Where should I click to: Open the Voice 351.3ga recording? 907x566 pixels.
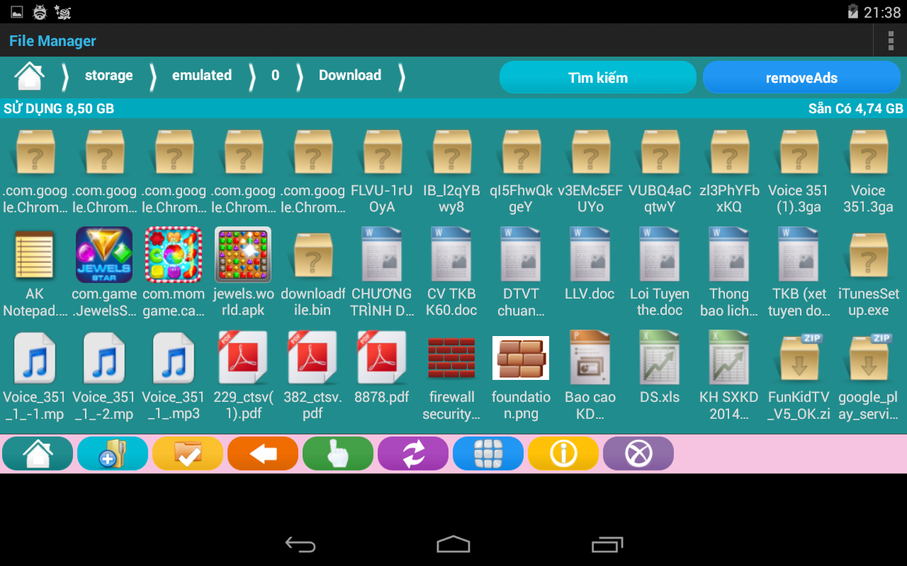click(868, 171)
